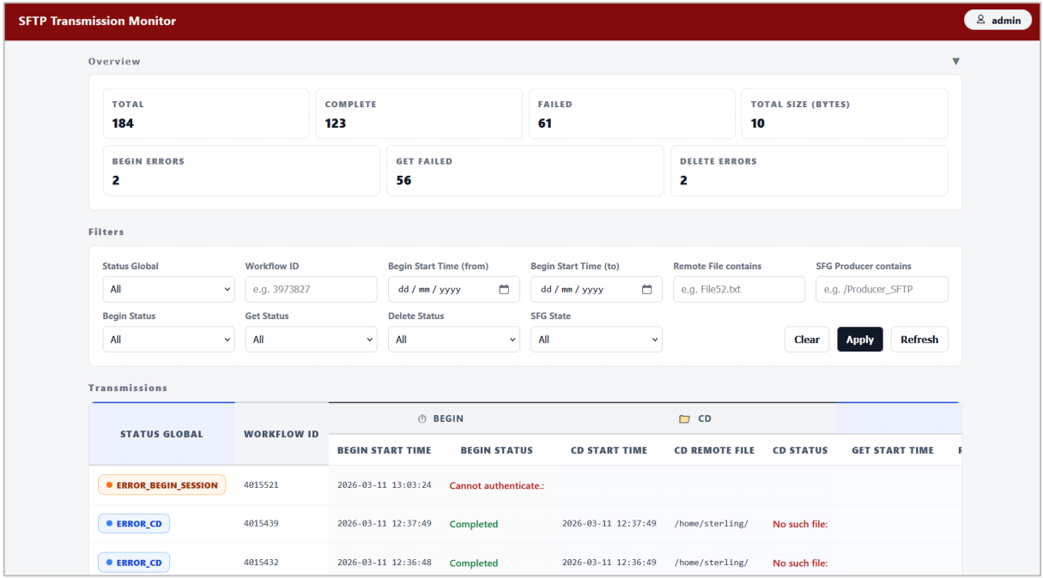1043x578 pixels.
Task: Click the orange dot on ERROR_BEGIN_SESSION badge
Action: pos(109,485)
